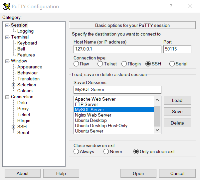This screenshot has width=200, height=180.
Task: Click the PuTTY icon in the title bar
Action: coord(7,6)
